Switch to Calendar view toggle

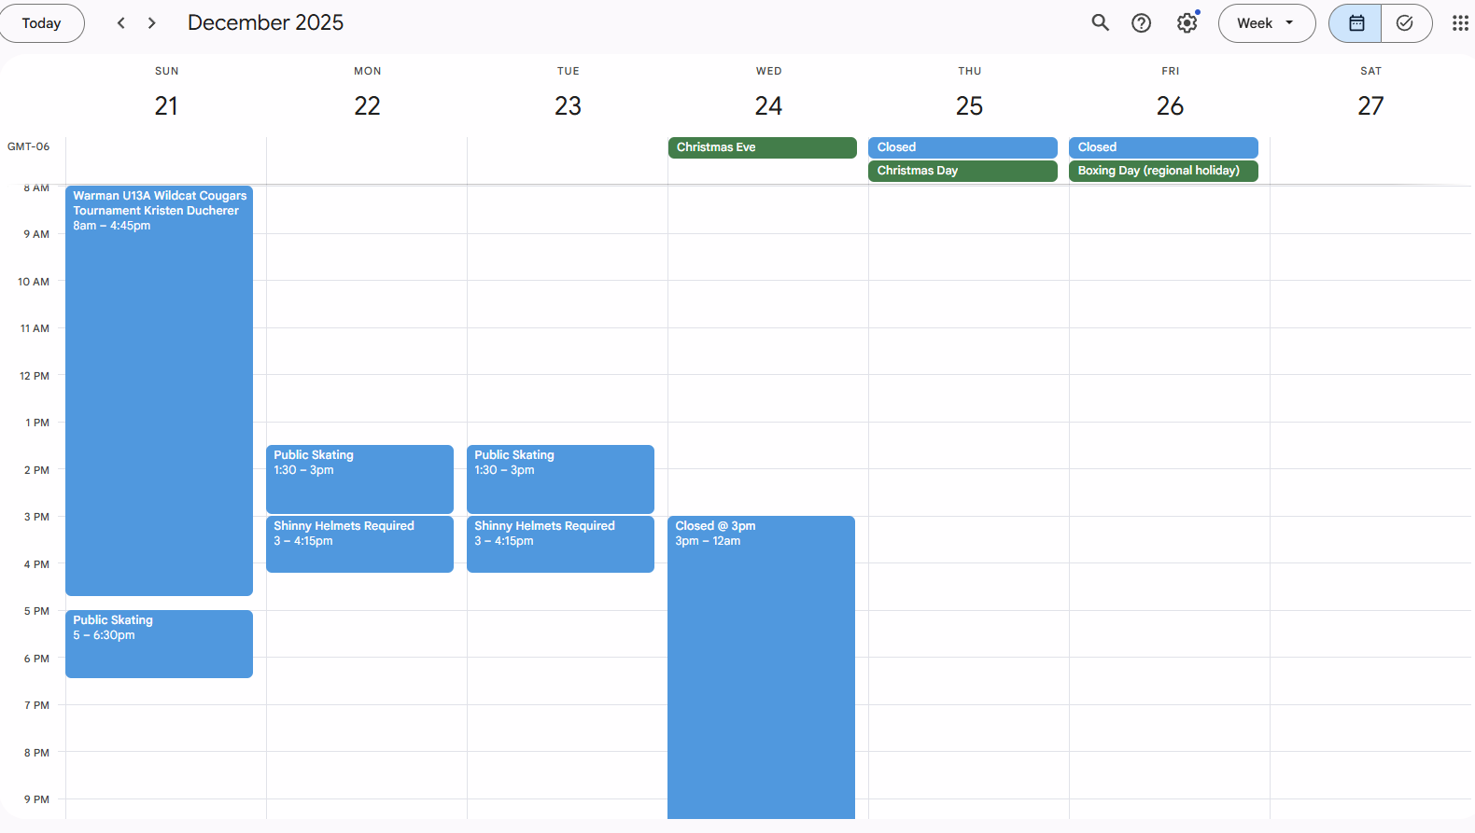tap(1356, 23)
